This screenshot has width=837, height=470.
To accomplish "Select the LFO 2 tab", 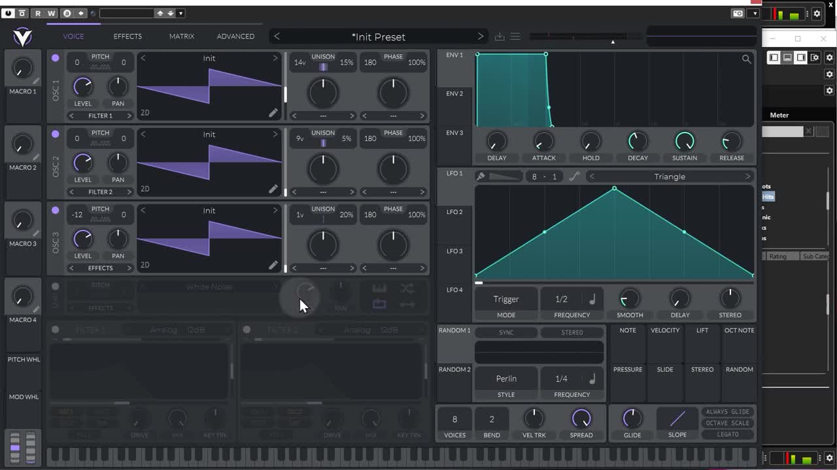I will click(x=454, y=212).
